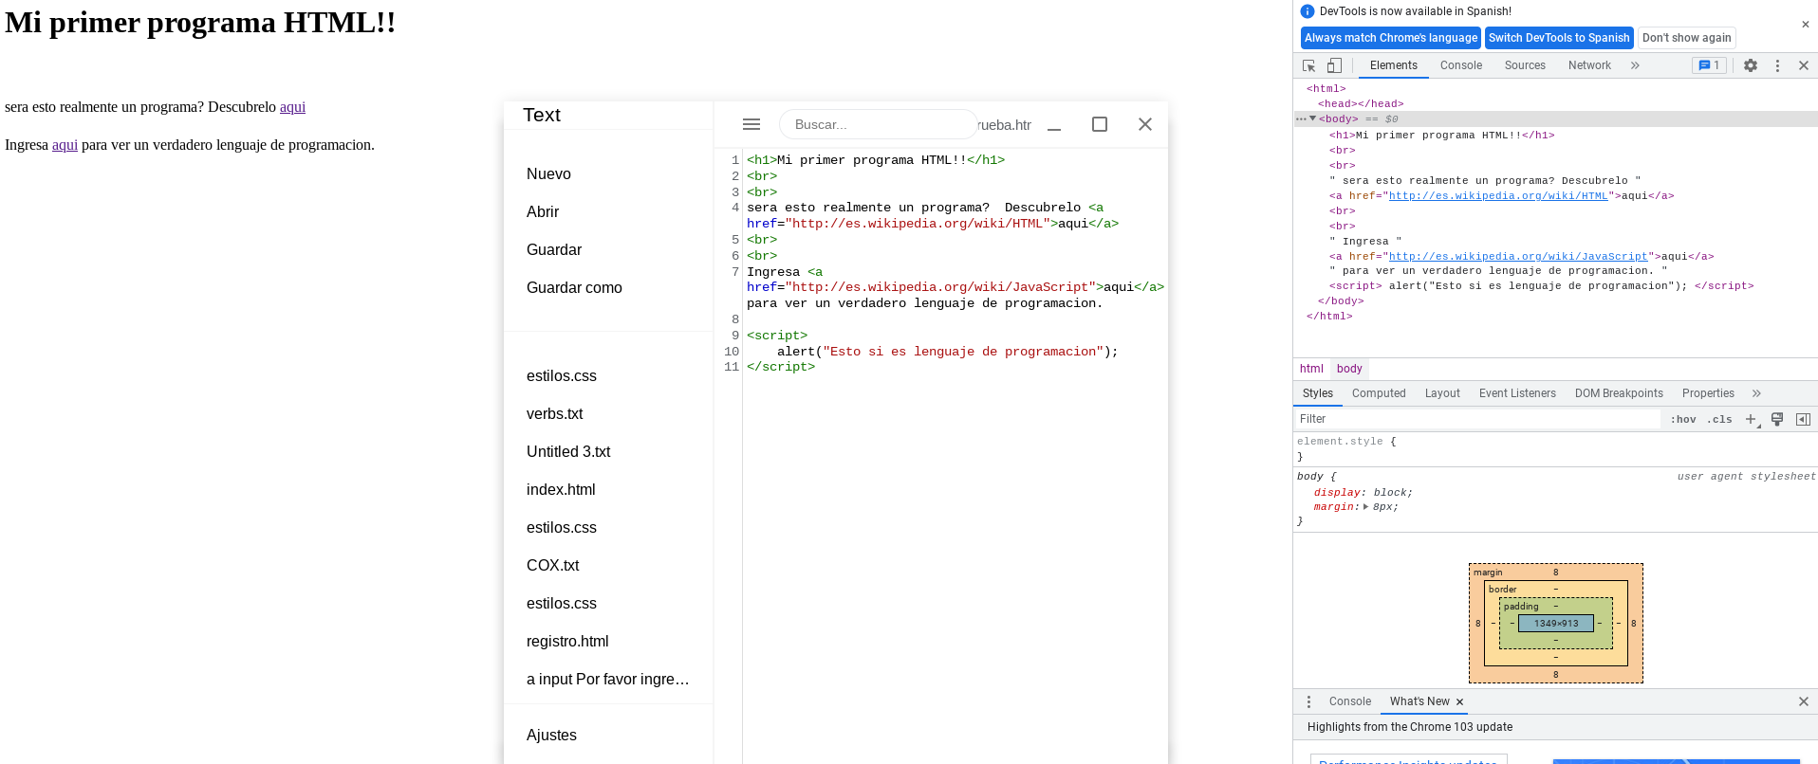1818x764 pixels.
Task: Add a new style rule with plus icon
Action: click(1752, 419)
